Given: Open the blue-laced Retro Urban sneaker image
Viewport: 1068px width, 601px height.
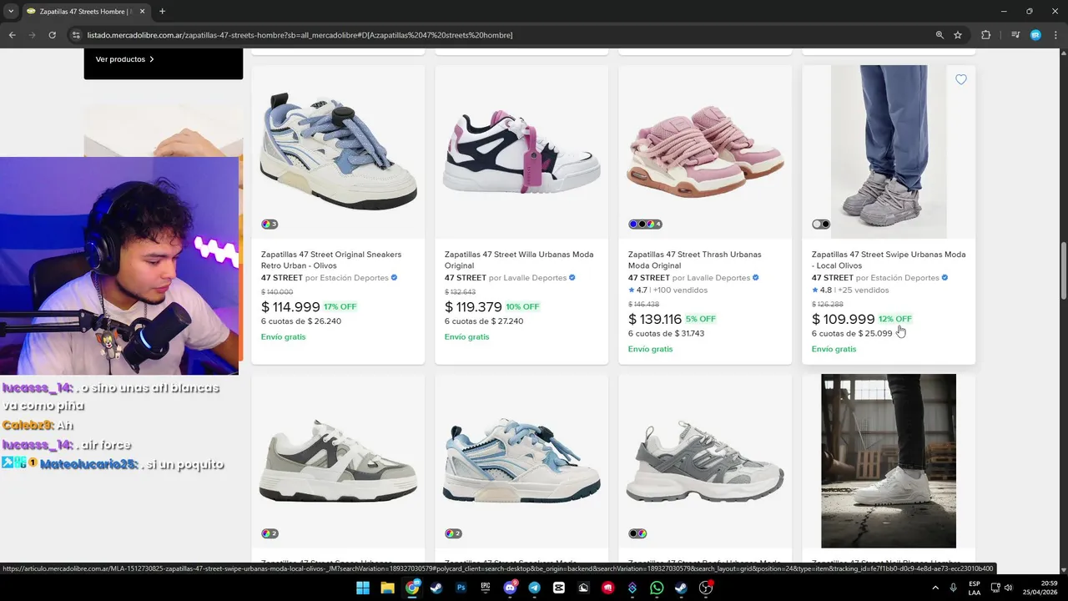Looking at the screenshot, I should pyautogui.click(x=338, y=152).
